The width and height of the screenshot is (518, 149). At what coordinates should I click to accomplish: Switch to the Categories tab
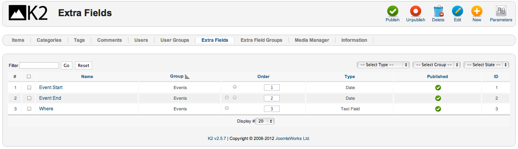[x=49, y=40]
